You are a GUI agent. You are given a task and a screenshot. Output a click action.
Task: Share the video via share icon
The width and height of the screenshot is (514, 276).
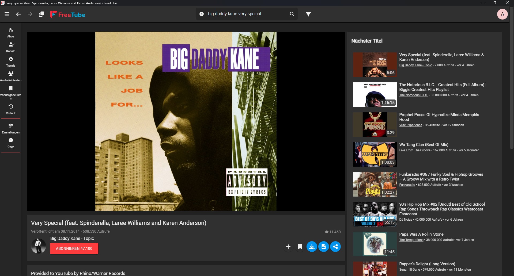click(335, 247)
